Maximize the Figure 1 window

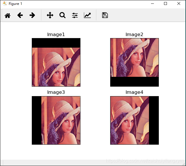click(165, 3)
